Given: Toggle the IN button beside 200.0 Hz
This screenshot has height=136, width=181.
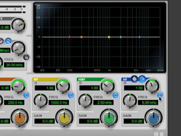Looking at the screenshot, I should (26, 95).
